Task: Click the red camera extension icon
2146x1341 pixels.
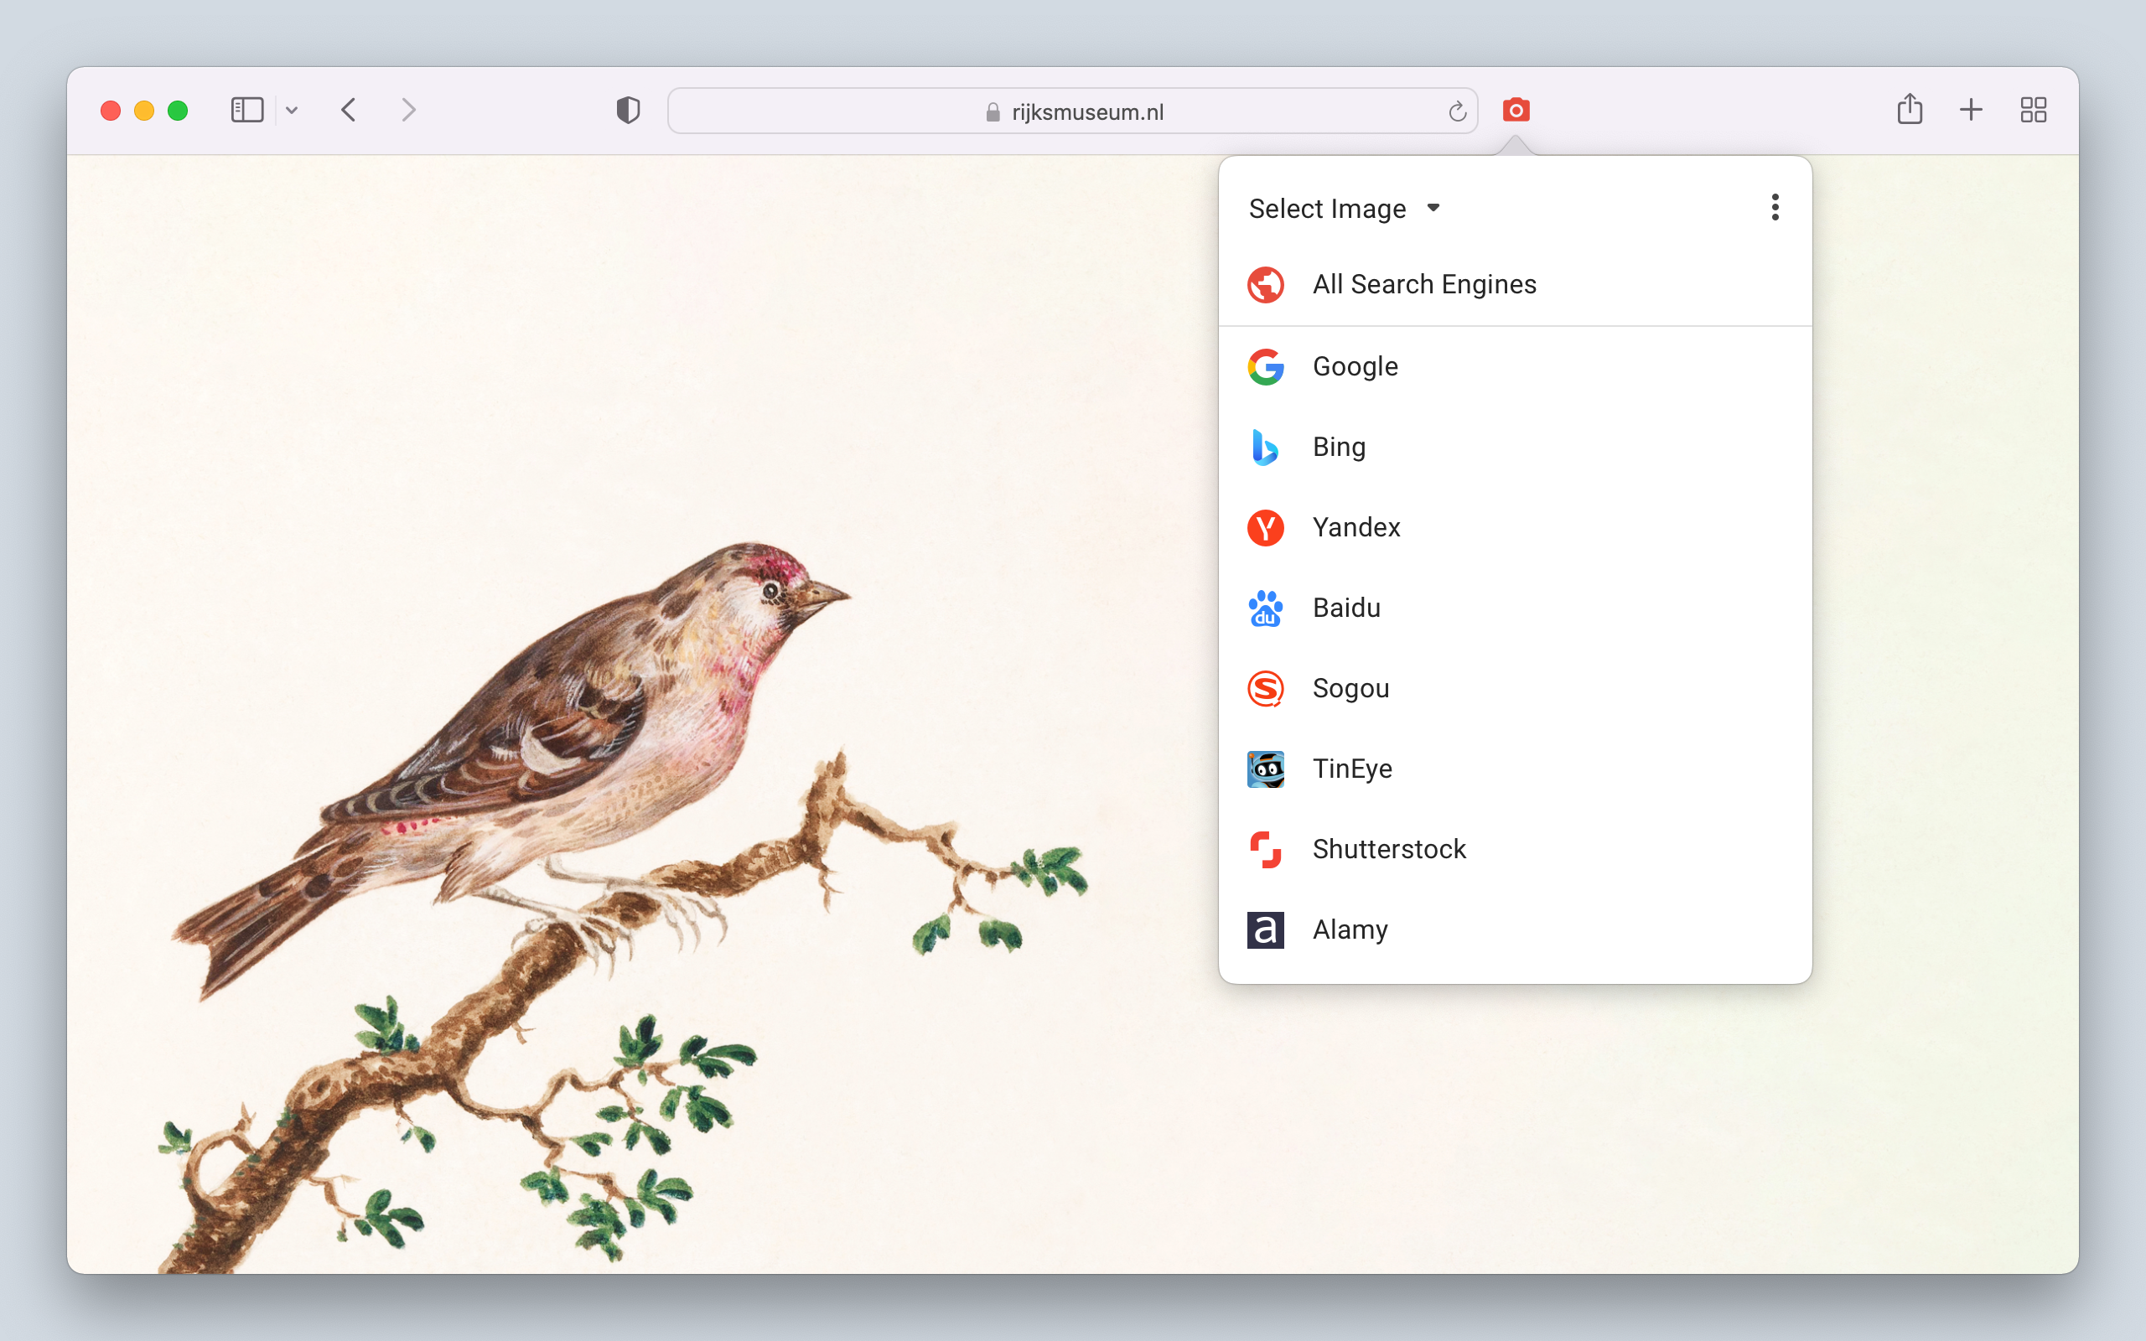Action: point(1516,110)
